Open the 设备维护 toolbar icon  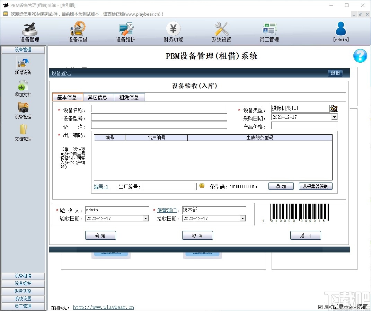pos(125,32)
